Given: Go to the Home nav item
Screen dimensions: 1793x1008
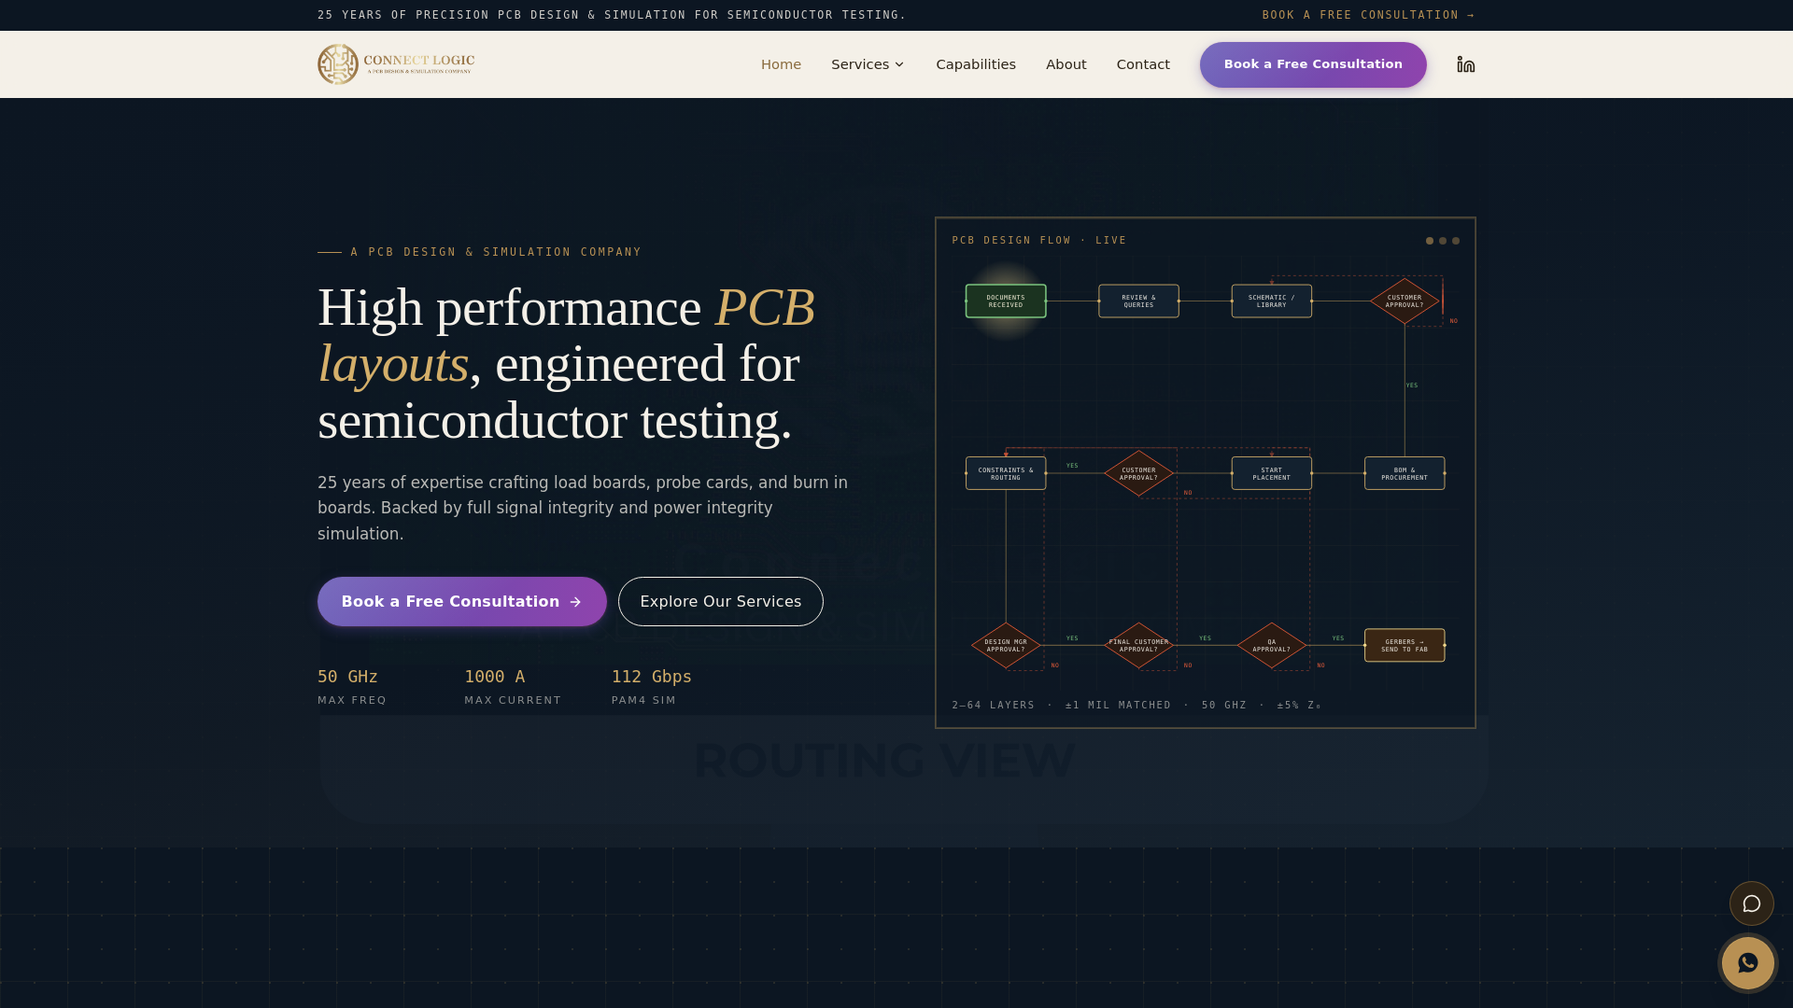Looking at the screenshot, I should coord(781,64).
